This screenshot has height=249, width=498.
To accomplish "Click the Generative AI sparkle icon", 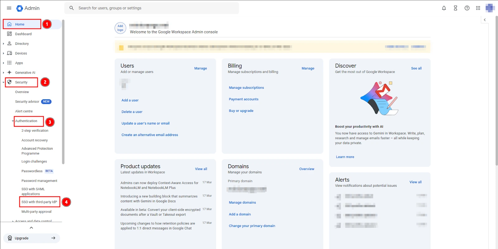I will pyautogui.click(x=9, y=73).
